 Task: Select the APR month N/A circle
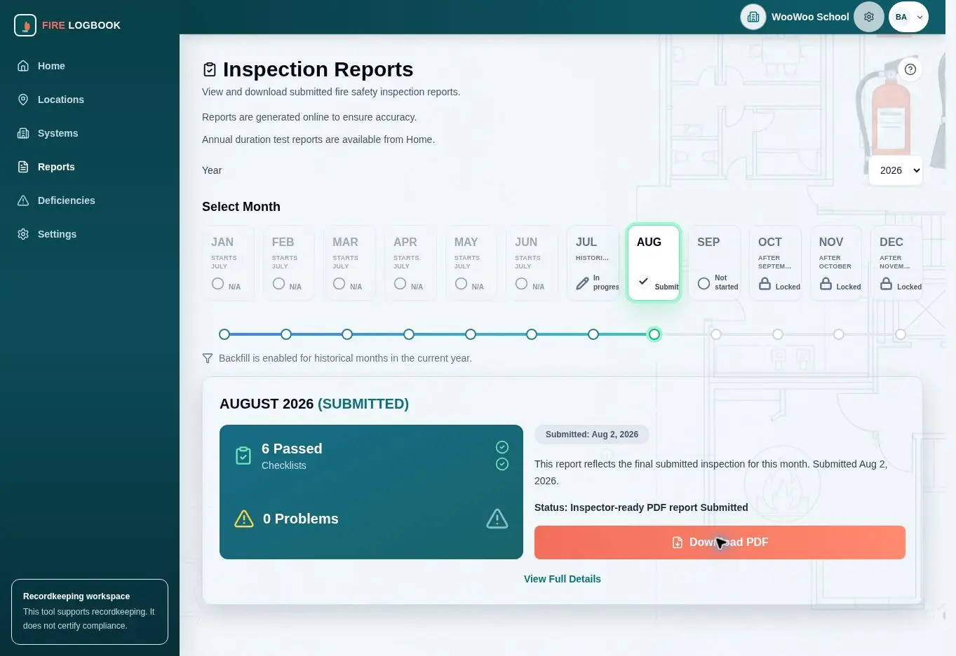coord(400,283)
